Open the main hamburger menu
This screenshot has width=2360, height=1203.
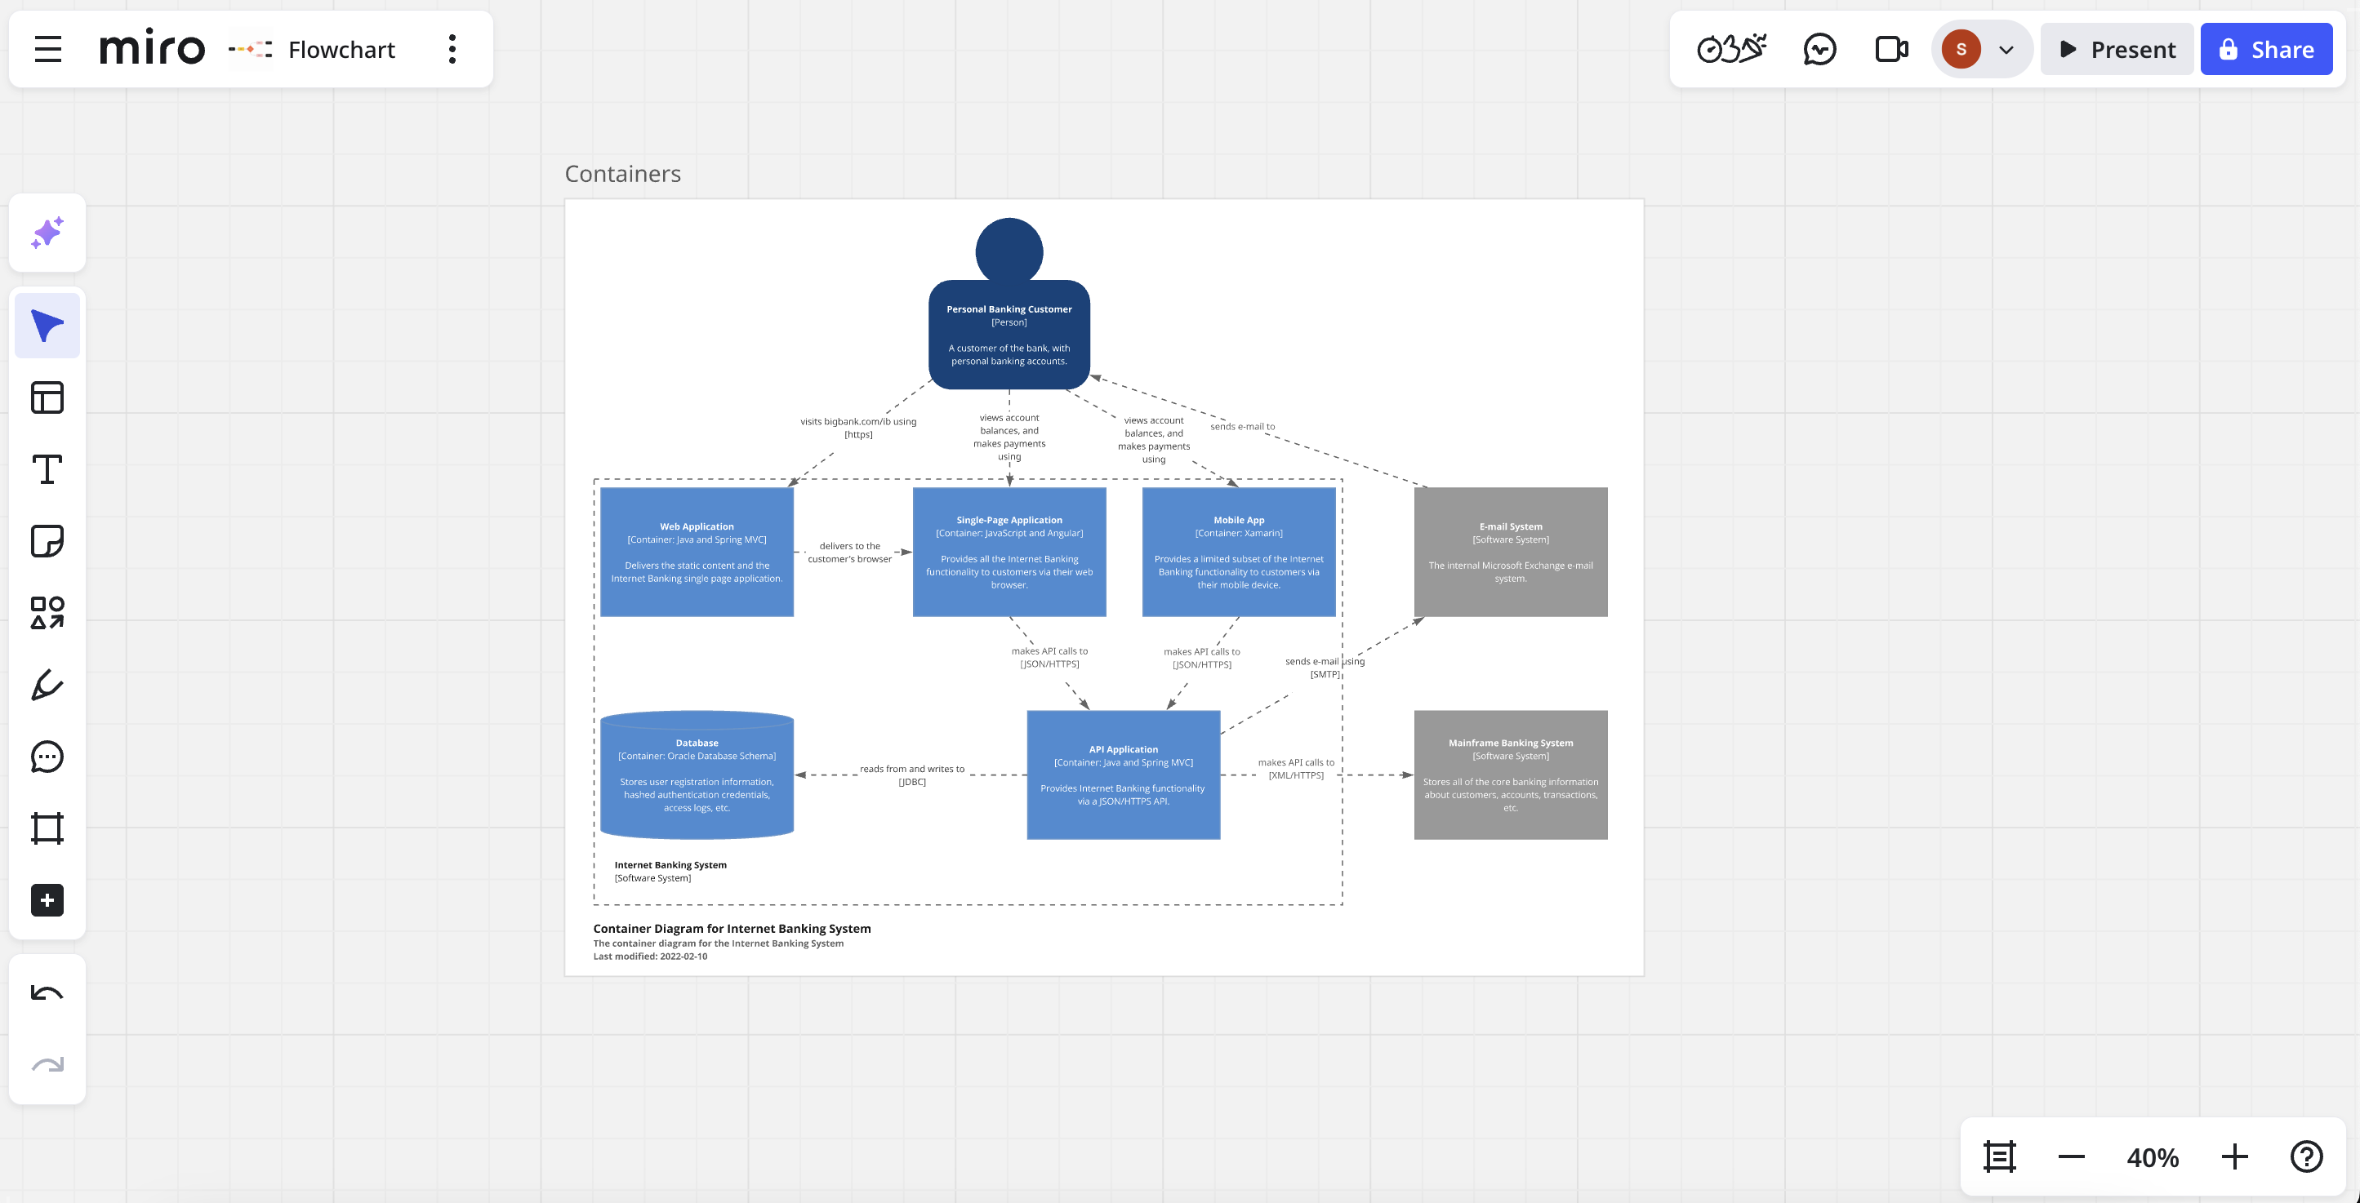coord(47,50)
